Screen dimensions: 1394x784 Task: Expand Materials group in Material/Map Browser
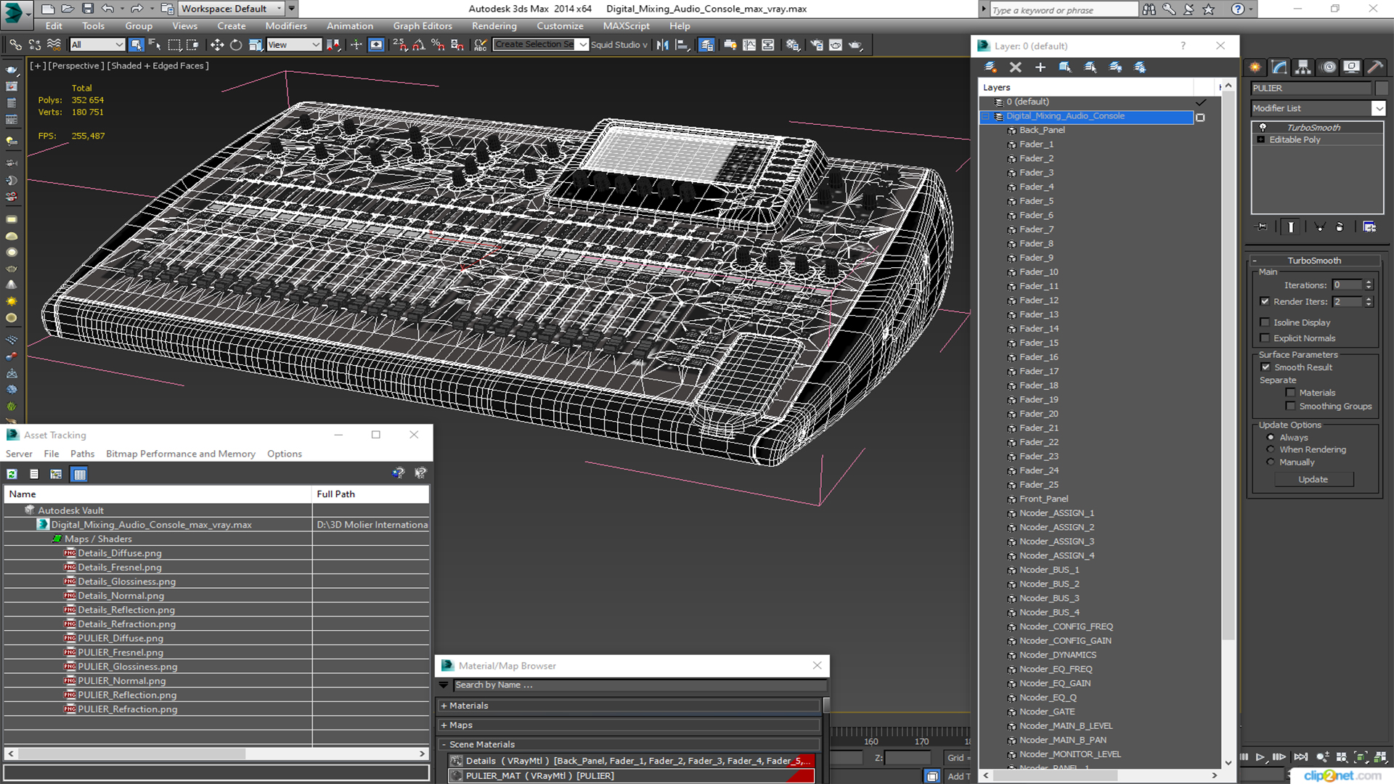click(x=629, y=706)
